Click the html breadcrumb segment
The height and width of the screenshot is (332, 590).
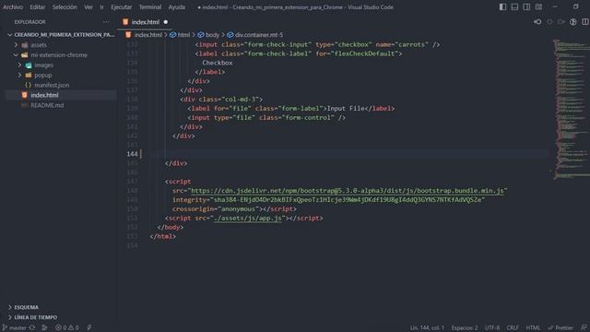tap(183, 35)
